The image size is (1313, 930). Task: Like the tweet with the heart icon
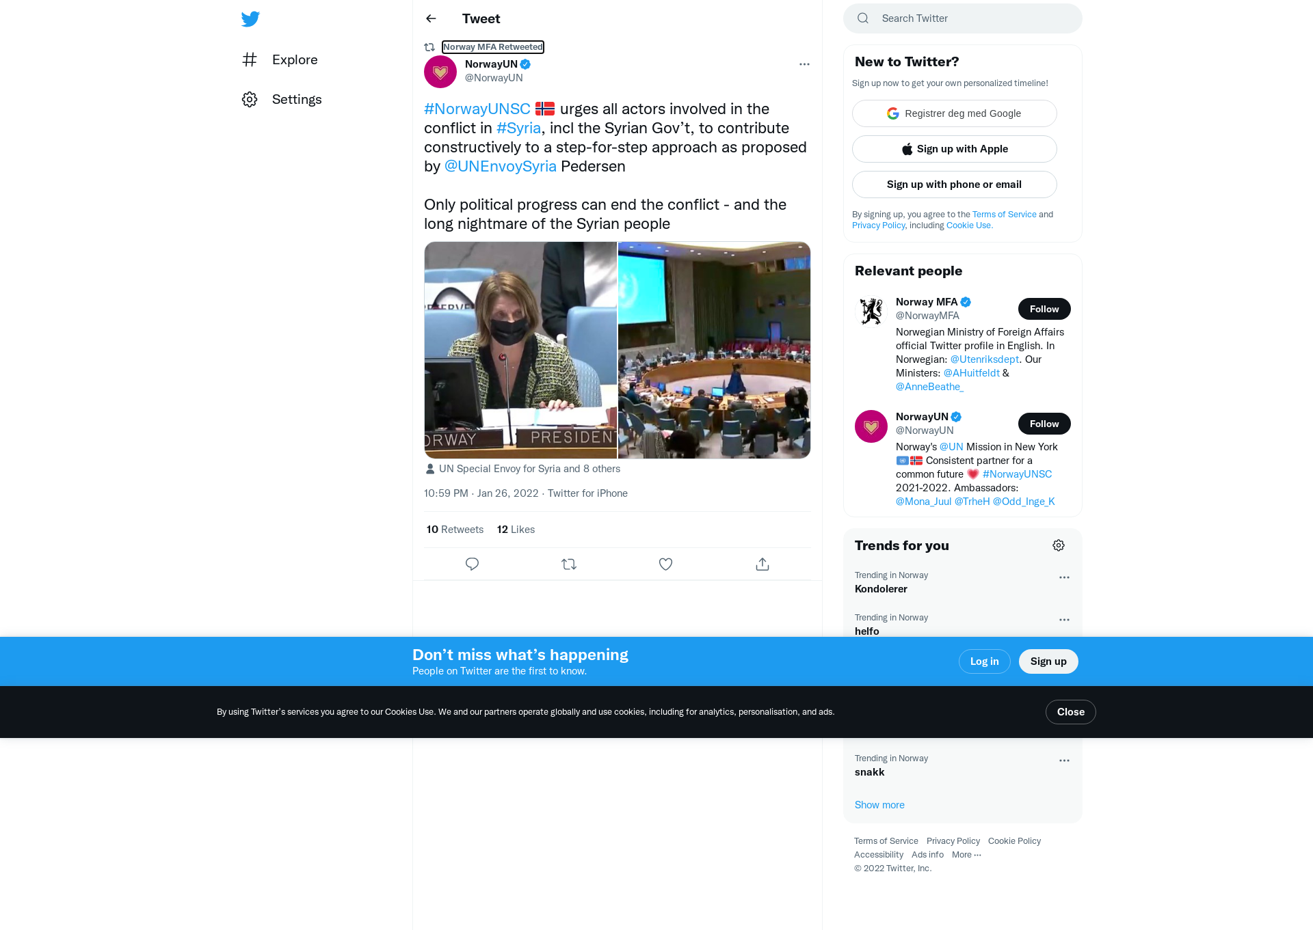[665, 564]
